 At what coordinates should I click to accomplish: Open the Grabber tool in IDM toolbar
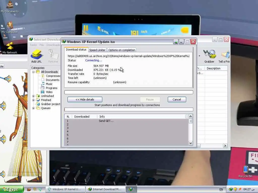click(209, 56)
